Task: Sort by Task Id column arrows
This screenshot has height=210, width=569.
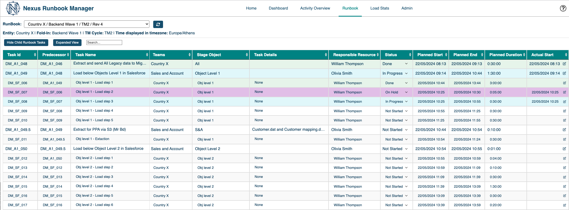Action: coord(35,55)
